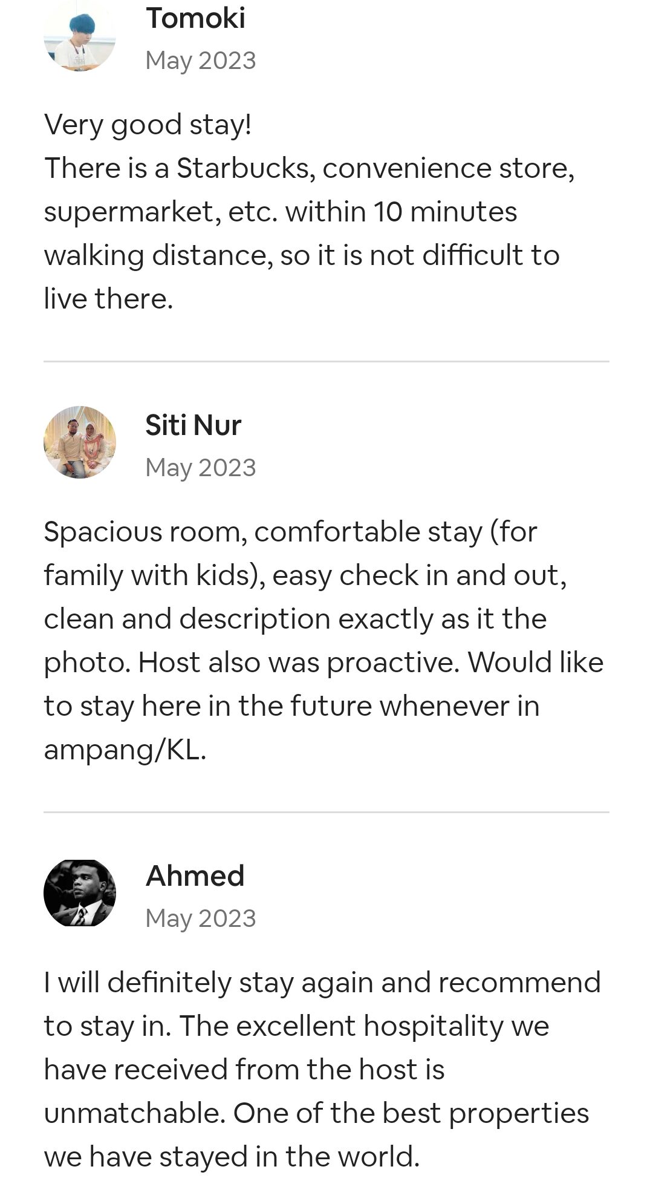Tap 'ampang/KL.' at end of review

pos(125,750)
